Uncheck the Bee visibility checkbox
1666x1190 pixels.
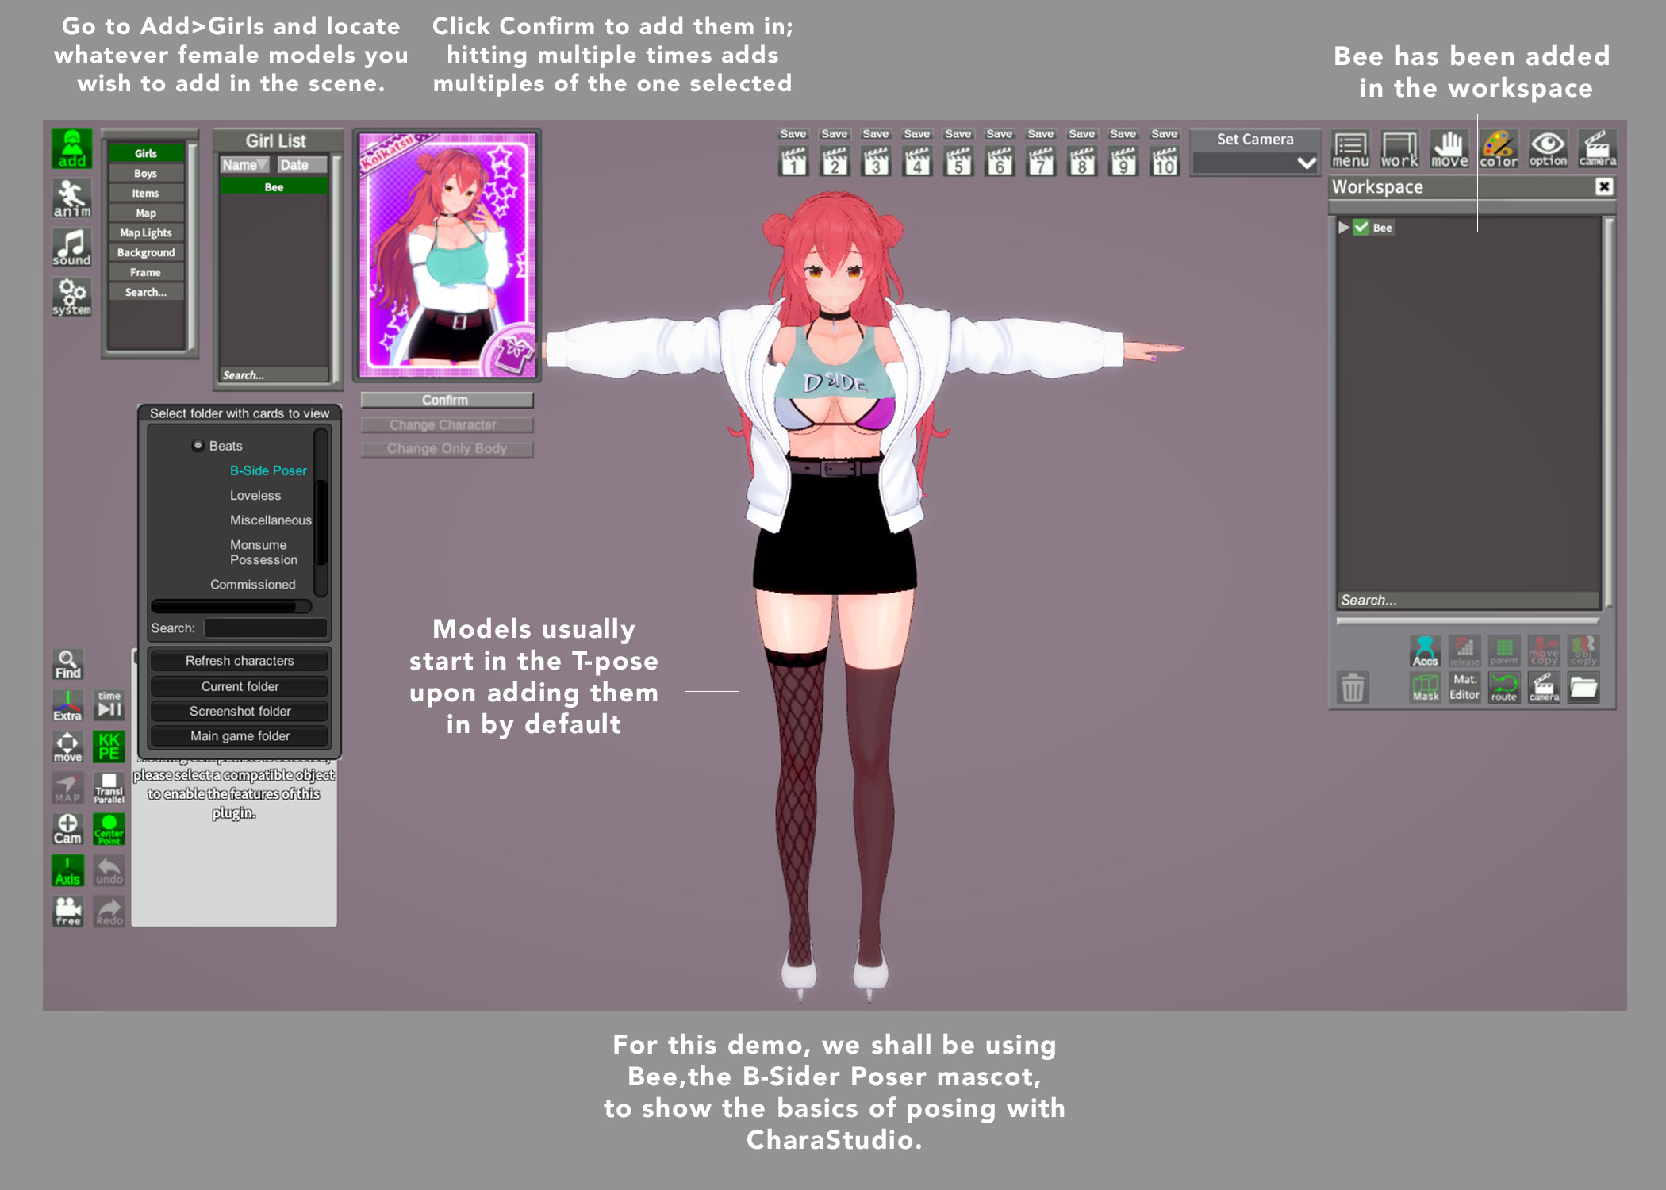1361,228
